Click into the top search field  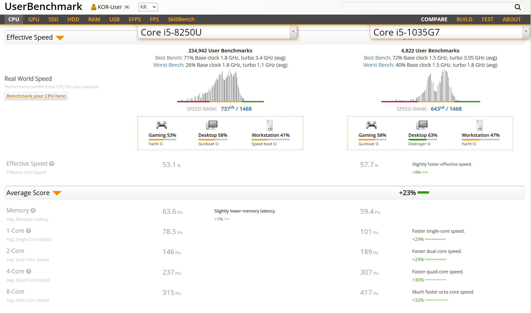pyautogui.click(x=425, y=7)
